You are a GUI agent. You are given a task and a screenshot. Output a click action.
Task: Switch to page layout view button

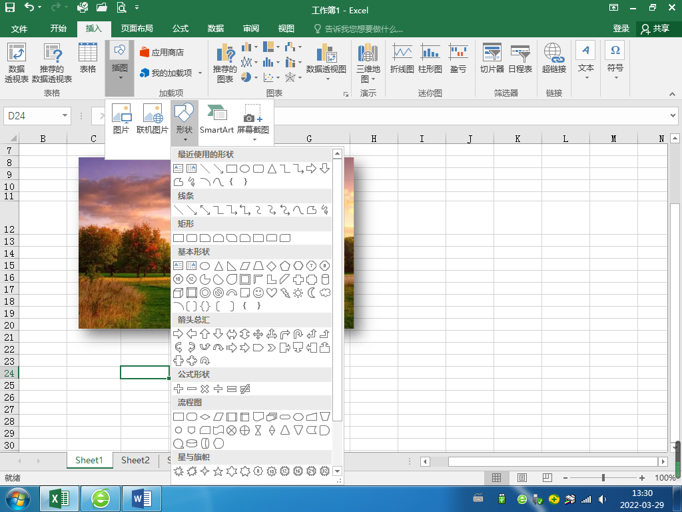point(522,477)
